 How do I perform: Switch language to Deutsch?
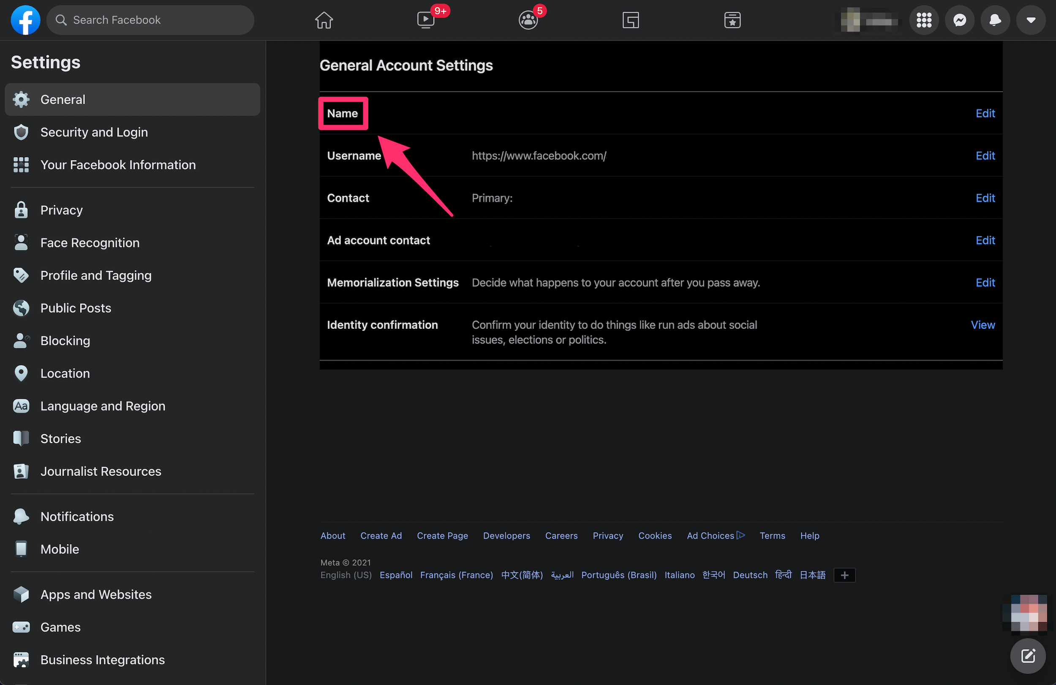point(750,575)
